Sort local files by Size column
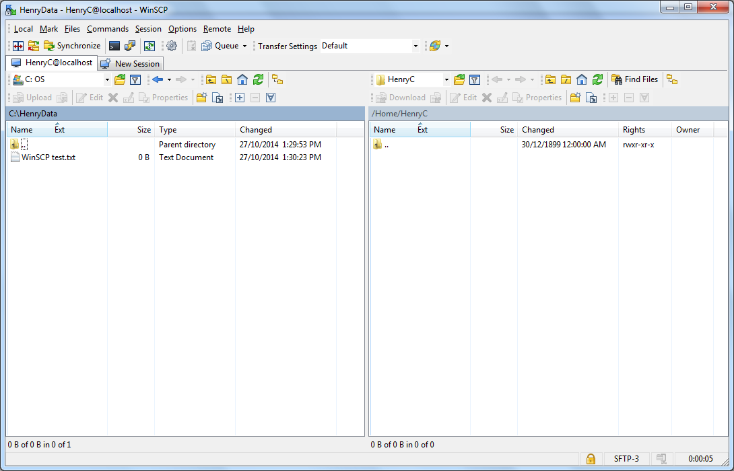The image size is (734, 471). (131, 130)
